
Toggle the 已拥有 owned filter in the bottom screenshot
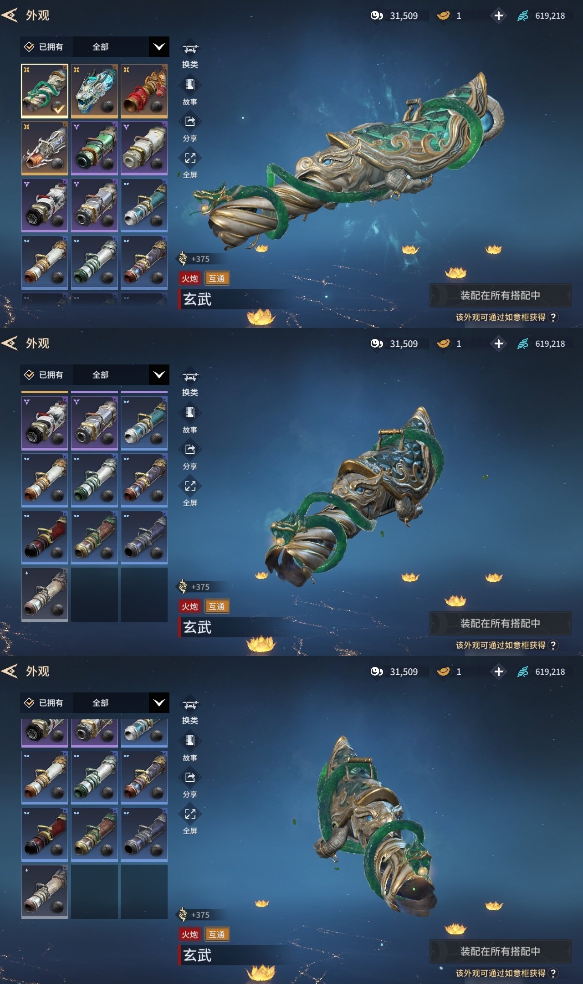click(x=44, y=702)
